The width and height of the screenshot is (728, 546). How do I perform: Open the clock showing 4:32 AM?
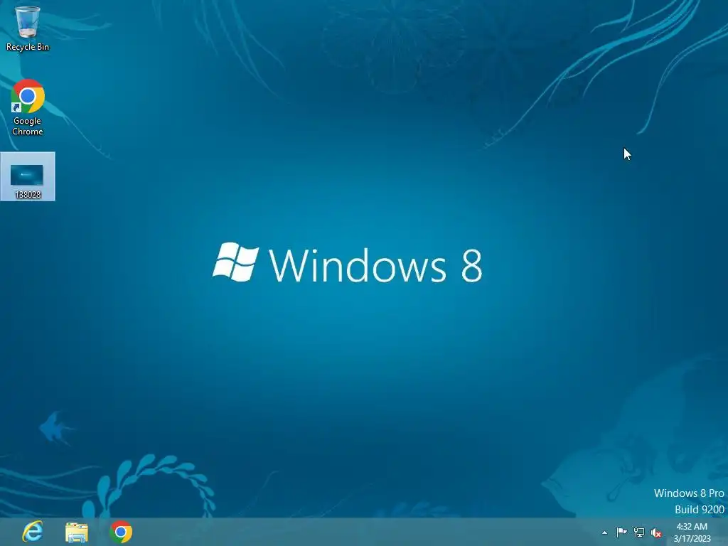pyautogui.click(x=692, y=532)
